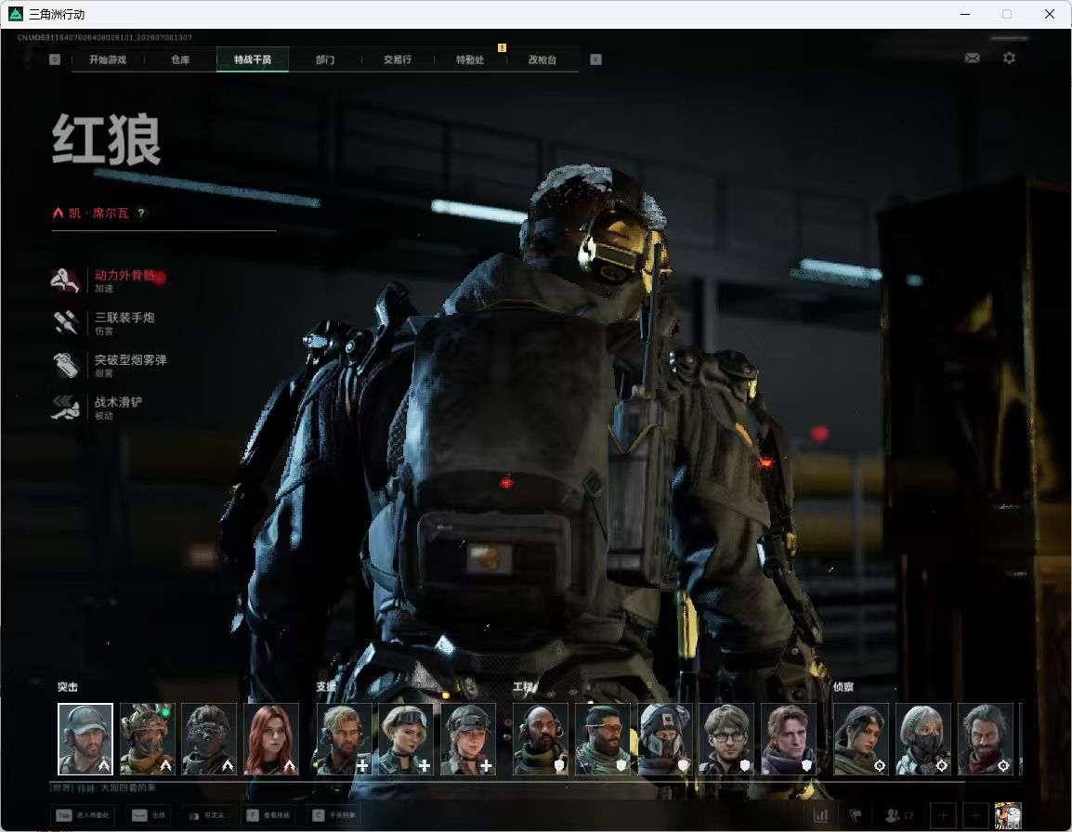This screenshot has width=1072, height=832.
Task: Choose the glasses-wearing engineer operator portrait
Action: tap(726, 739)
